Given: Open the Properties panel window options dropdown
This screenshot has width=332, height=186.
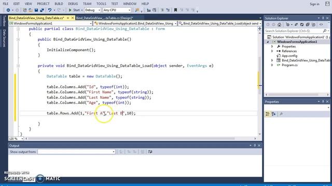Looking at the screenshot, I should point(319,102).
